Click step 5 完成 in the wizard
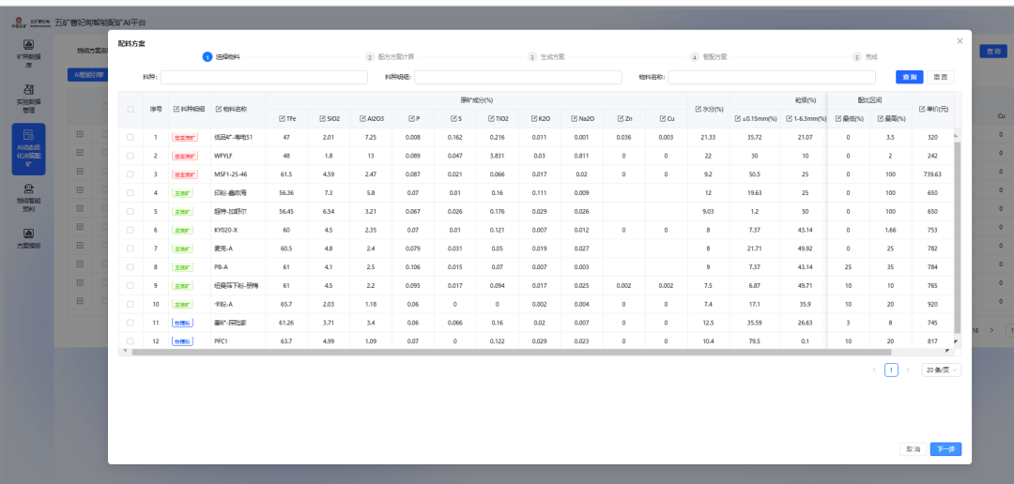 865,57
